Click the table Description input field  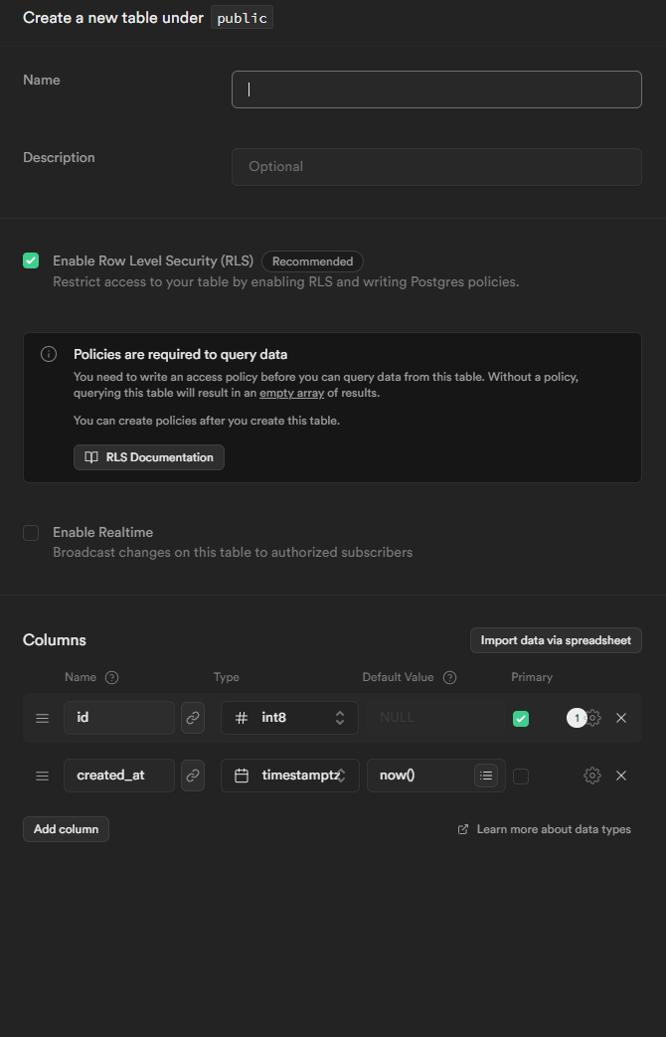436,167
